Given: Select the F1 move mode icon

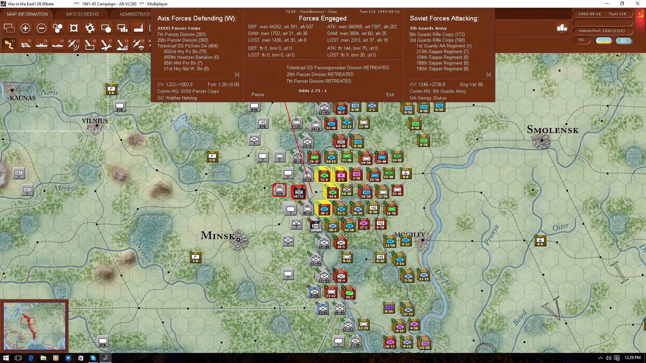Looking at the screenshot, I should point(9,44).
